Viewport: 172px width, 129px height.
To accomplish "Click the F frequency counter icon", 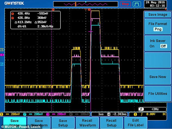I will [141, 109].
